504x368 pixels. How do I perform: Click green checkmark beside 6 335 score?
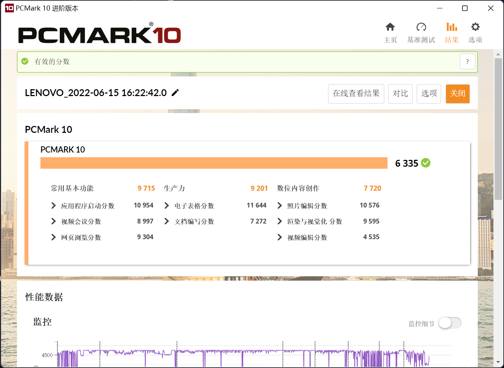pyautogui.click(x=426, y=163)
